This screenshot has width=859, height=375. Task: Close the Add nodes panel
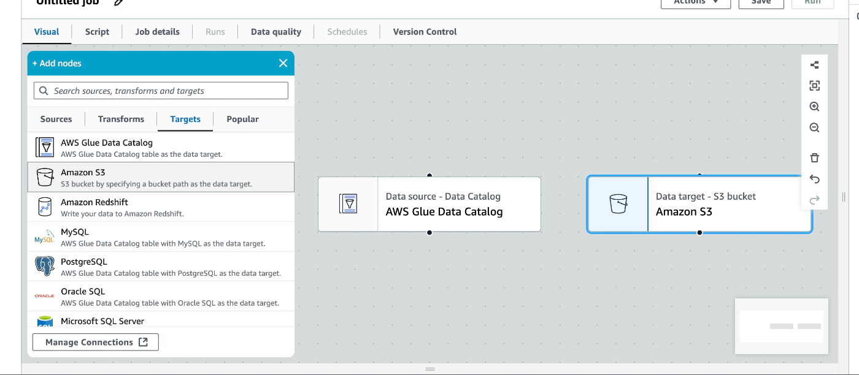click(283, 63)
